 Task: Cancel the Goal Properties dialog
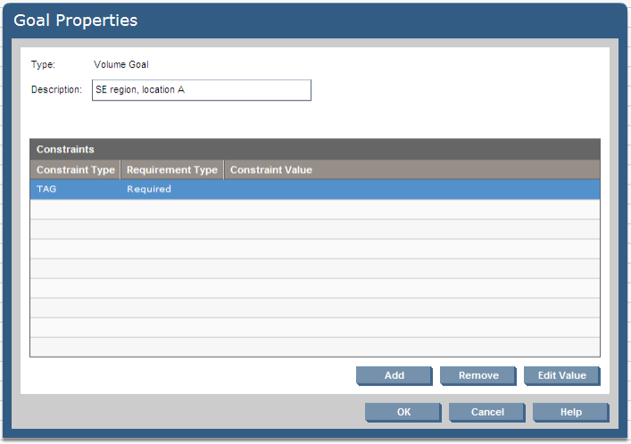(487, 412)
